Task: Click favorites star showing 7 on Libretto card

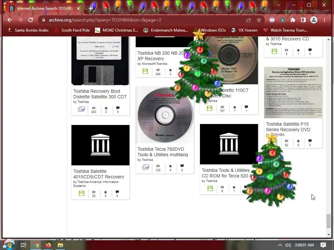Action: (235, 107)
